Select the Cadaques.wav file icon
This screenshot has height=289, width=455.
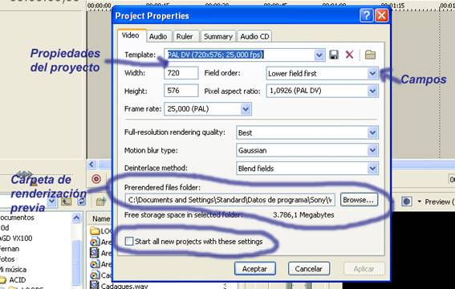[95, 285]
